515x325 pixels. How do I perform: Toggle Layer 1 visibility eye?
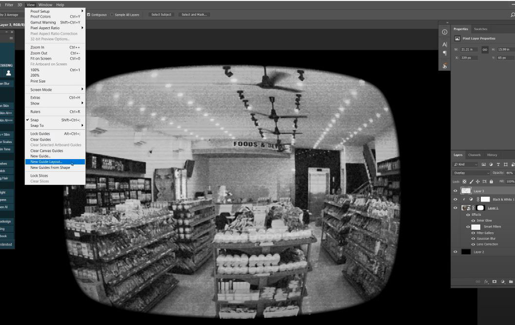point(455,208)
